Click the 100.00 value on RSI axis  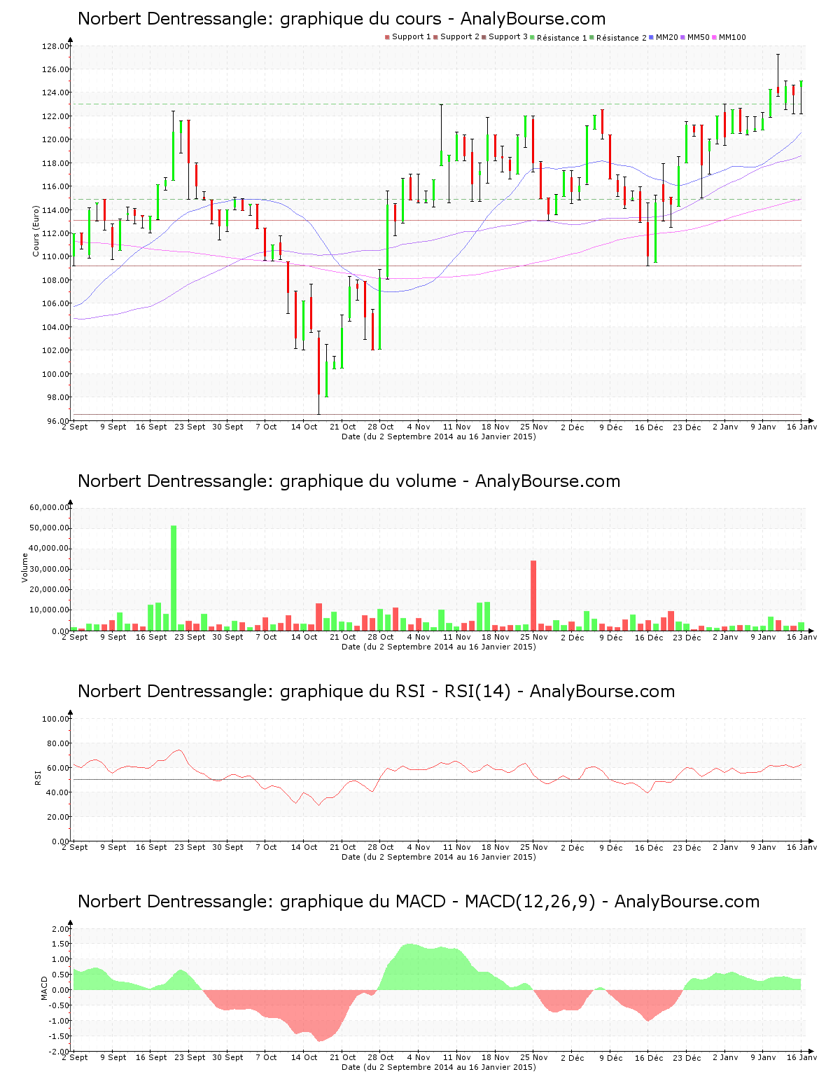coord(55,719)
